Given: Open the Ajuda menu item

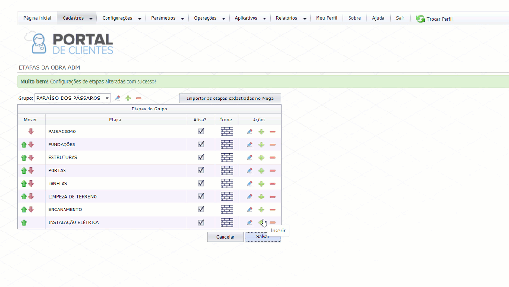Looking at the screenshot, I should coord(378,18).
